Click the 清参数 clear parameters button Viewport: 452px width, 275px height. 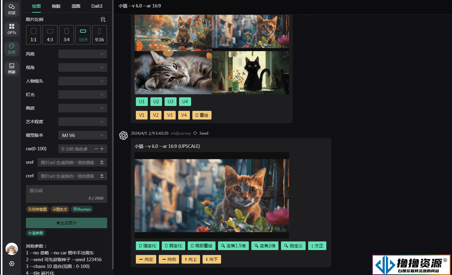point(36,233)
